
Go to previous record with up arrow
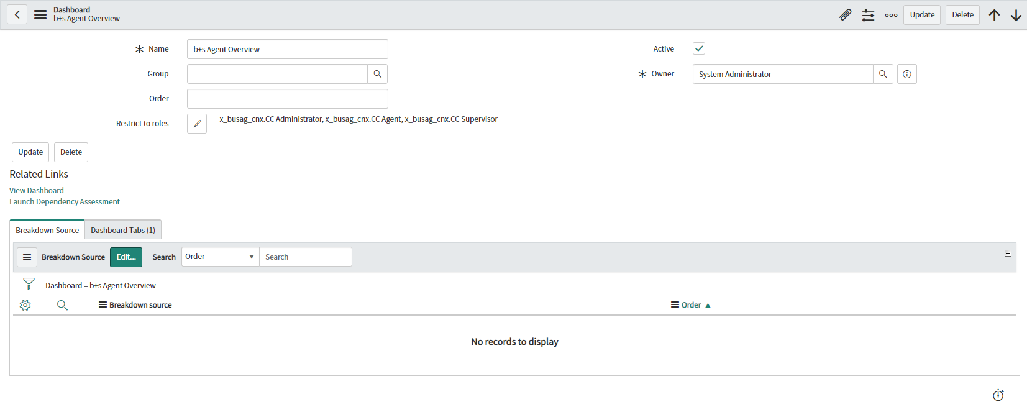994,15
